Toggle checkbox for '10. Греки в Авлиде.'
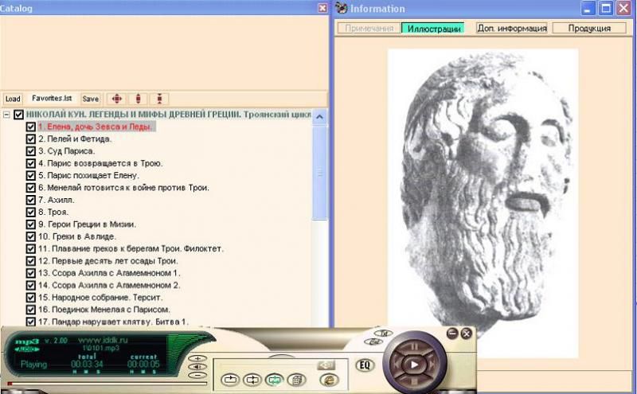This screenshot has width=637, height=394. tap(31, 236)
